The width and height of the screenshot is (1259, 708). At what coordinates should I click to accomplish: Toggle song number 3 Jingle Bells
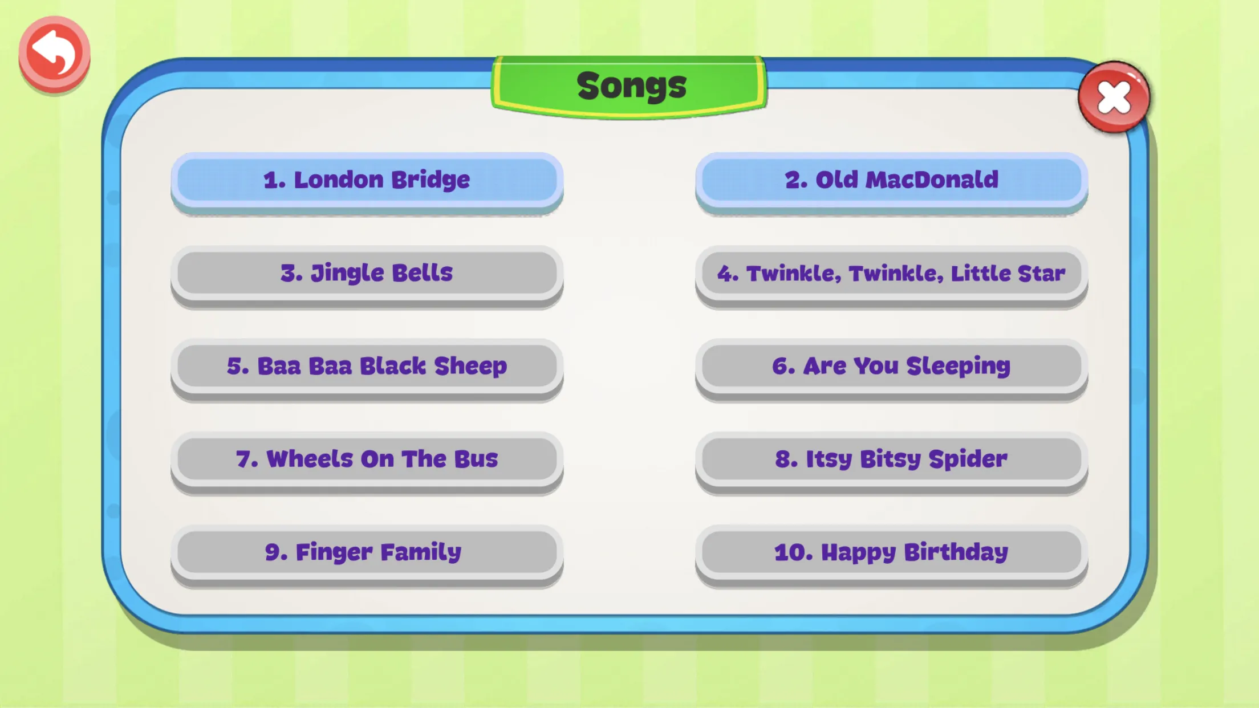(365, 271)
